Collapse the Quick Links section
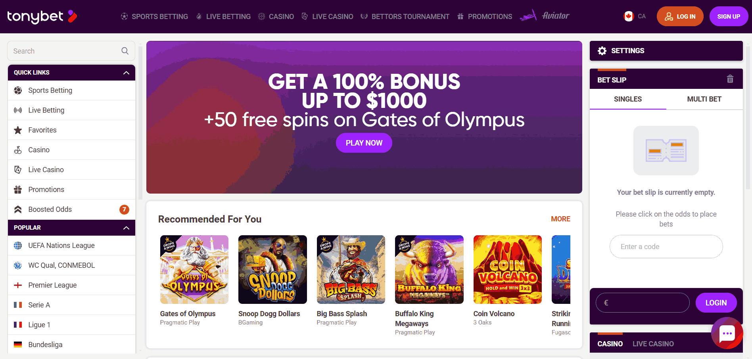752x359 pixels. click(126, 72)
